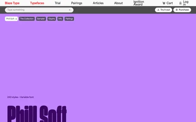Click the Log in text link

coord(186,3)
